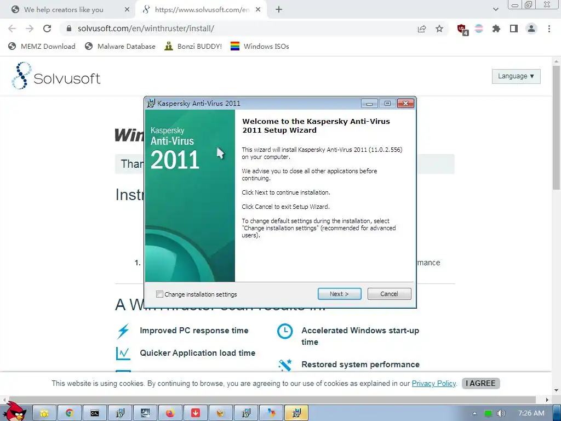Screen dimensions: 561x421
Task: Open the uBlock Origin extension icon
Action: point(462,30)
